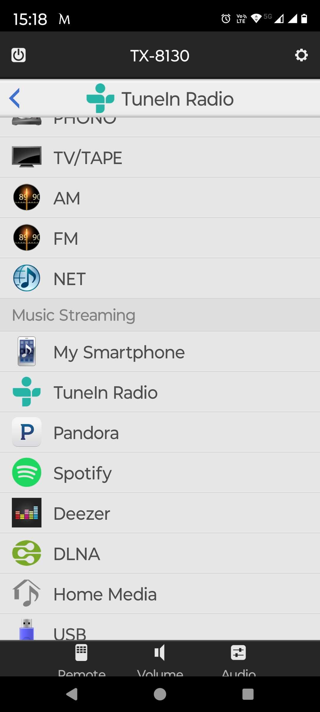Tap the power icon for TX-8130
Image resolution: width=320 pixels, height=712 pixels.
click(18, 55)
